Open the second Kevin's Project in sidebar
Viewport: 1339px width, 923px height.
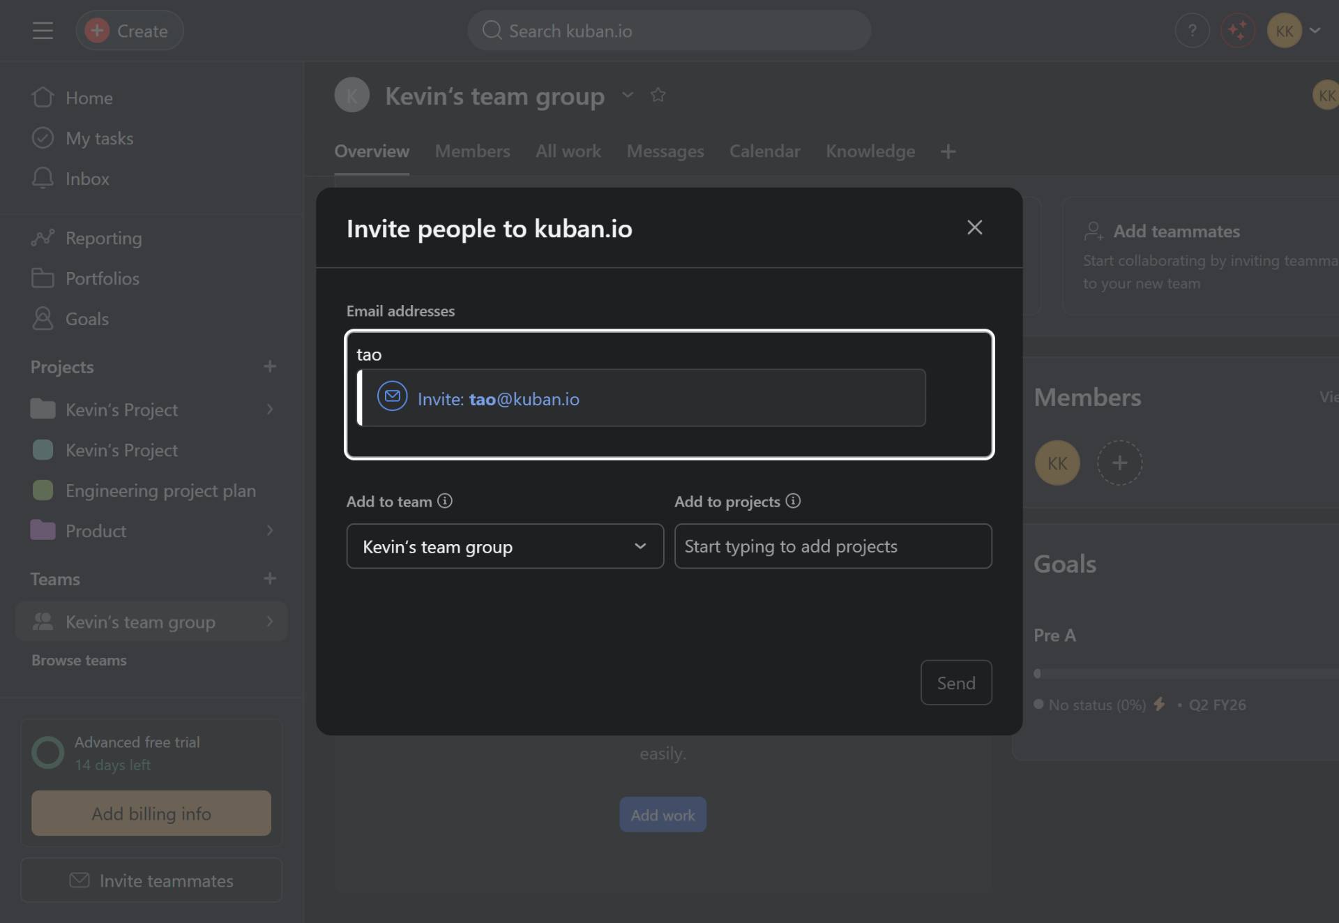[121, 450]
